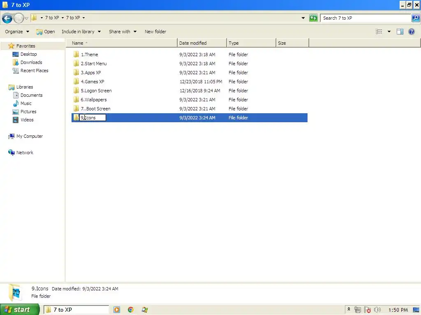Select the '7..Boot Screen' folder
421x315 pixels.
(95, 109)
